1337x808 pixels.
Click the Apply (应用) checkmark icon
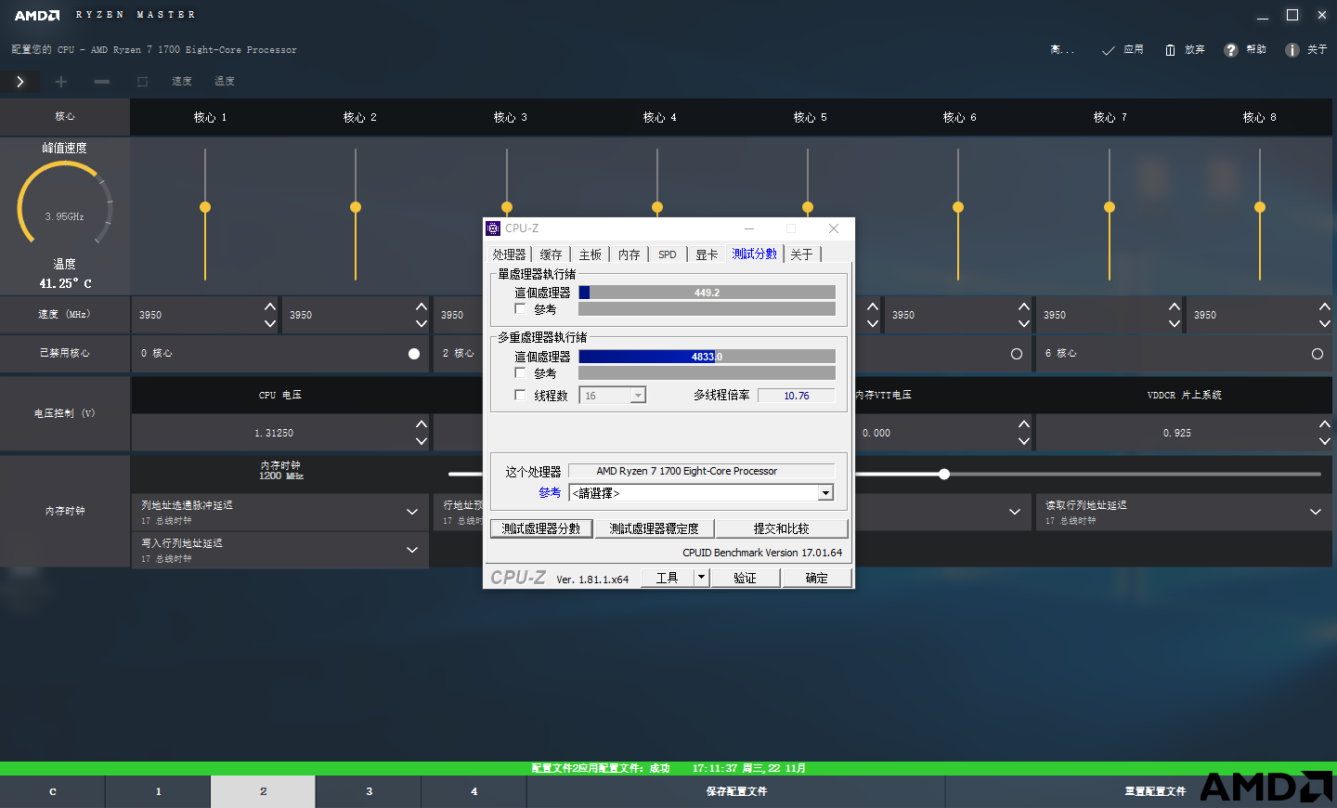pyautogui.click(x=1109, y=50)
